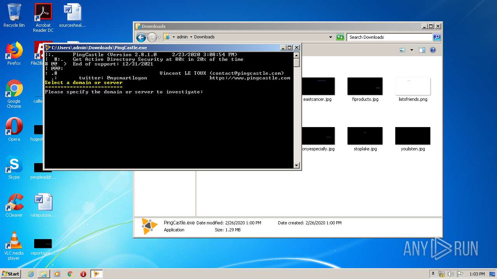The height and width of the screenshot is (279, 497).
Task: Open recent pages dropdown in Explorer
Action: (159, 38)
